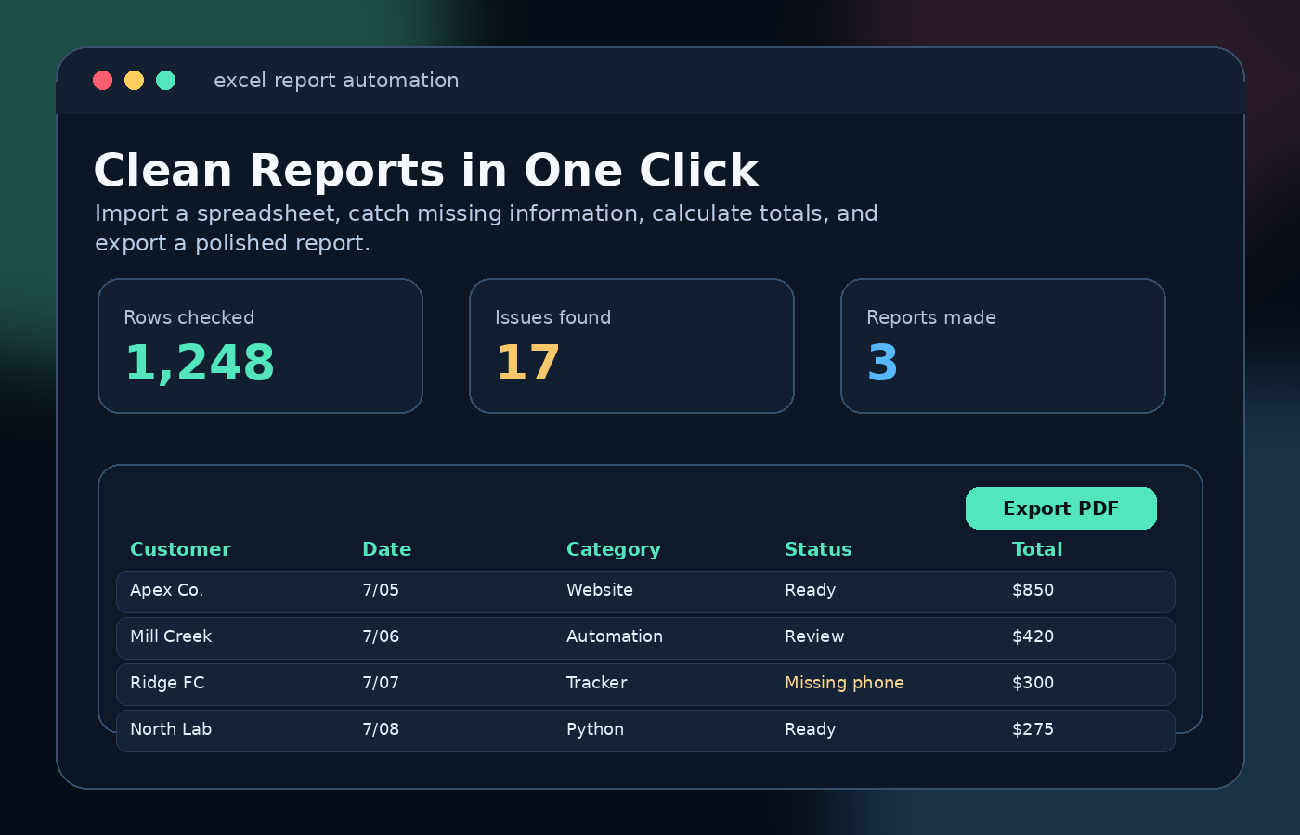Select the Total column header

pos(1037,549)
